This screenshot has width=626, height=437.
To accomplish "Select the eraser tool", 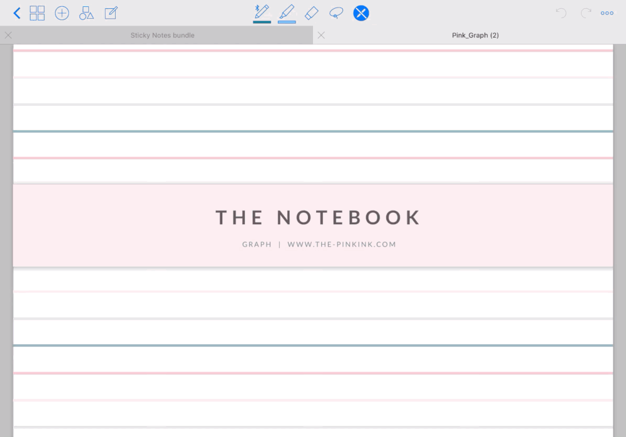I will pos(311,13).
